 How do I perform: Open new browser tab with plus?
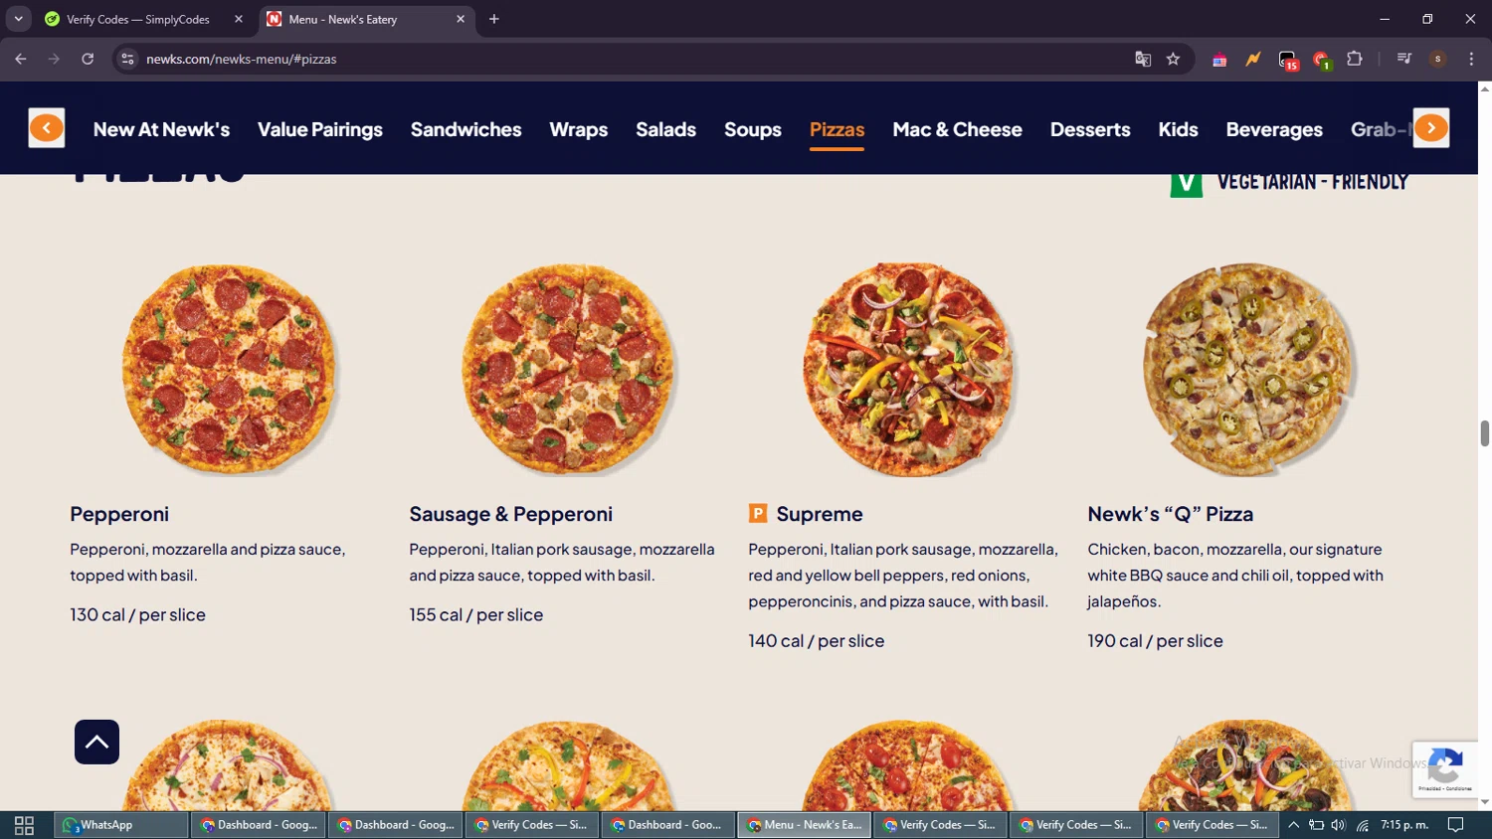pos(493,19)
